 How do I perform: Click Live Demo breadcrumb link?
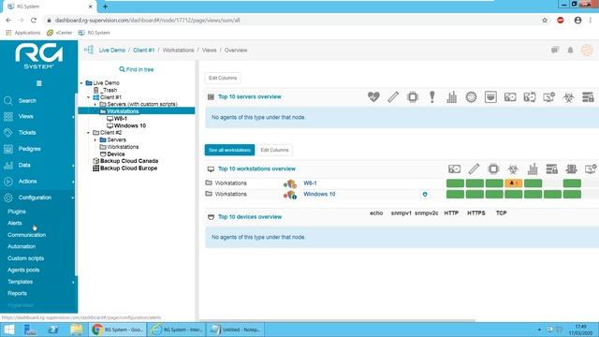[x=112, y=51]
